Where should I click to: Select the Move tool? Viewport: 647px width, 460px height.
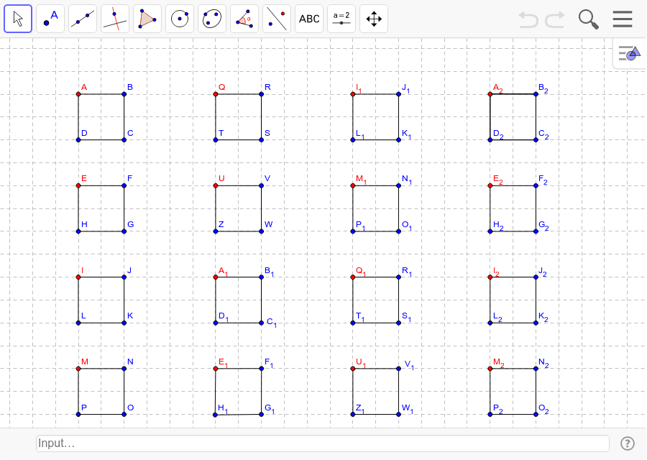pyautogui.click(x=17, y=18)
